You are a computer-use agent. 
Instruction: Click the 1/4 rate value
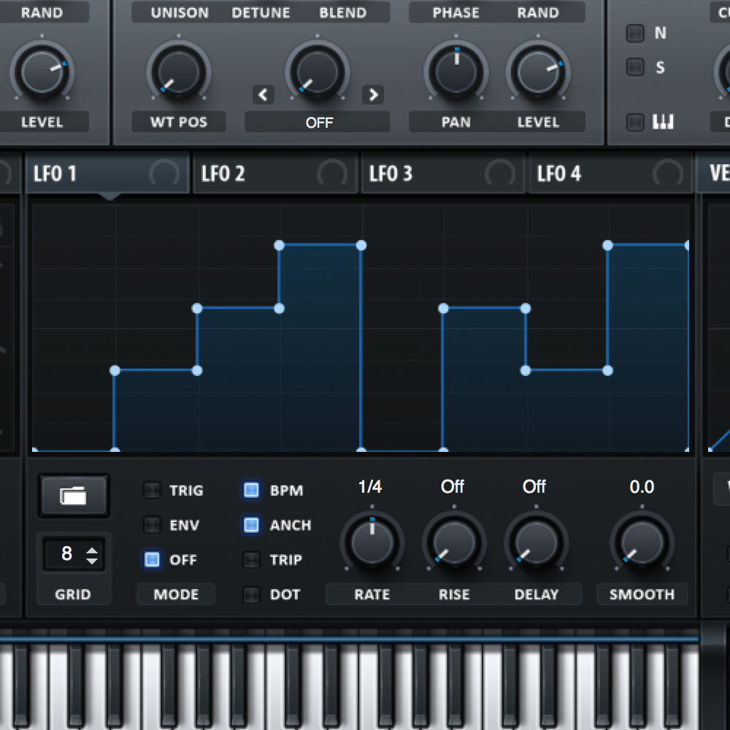tap(370, 486)
